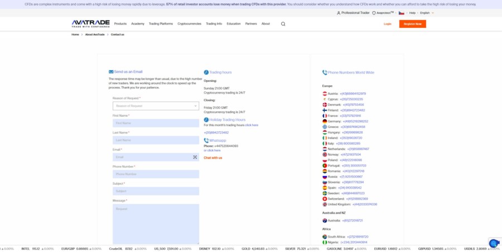Open the Partners menu
This screenshot has height=252, width=502.
click(251, 24)
